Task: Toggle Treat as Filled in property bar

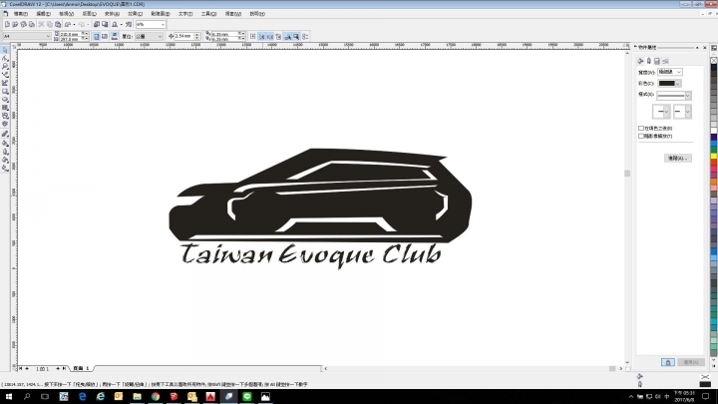Action: pyautogui.click(x=296, y=36)
